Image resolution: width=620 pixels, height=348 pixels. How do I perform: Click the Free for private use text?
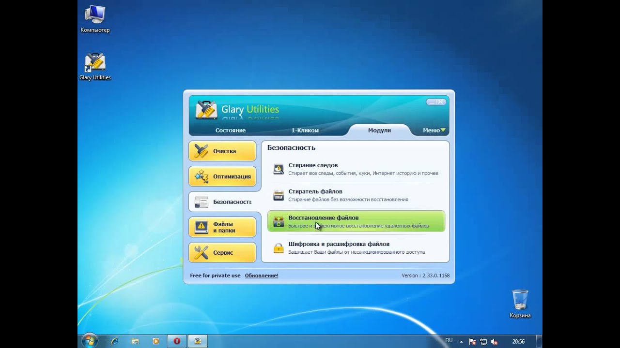(215, 275)
